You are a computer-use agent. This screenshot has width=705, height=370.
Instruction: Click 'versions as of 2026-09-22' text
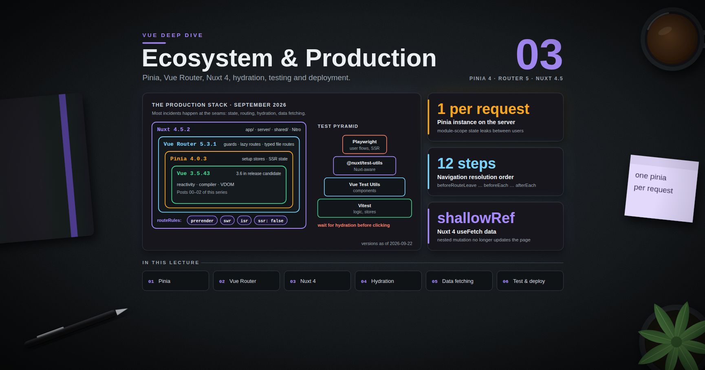tap(387, 243)
